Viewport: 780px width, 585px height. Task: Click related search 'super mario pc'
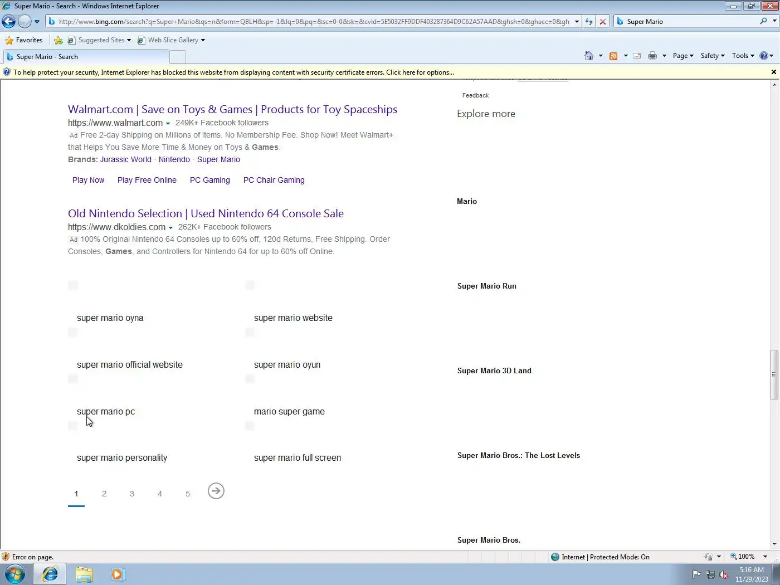(x=106, y=412)
